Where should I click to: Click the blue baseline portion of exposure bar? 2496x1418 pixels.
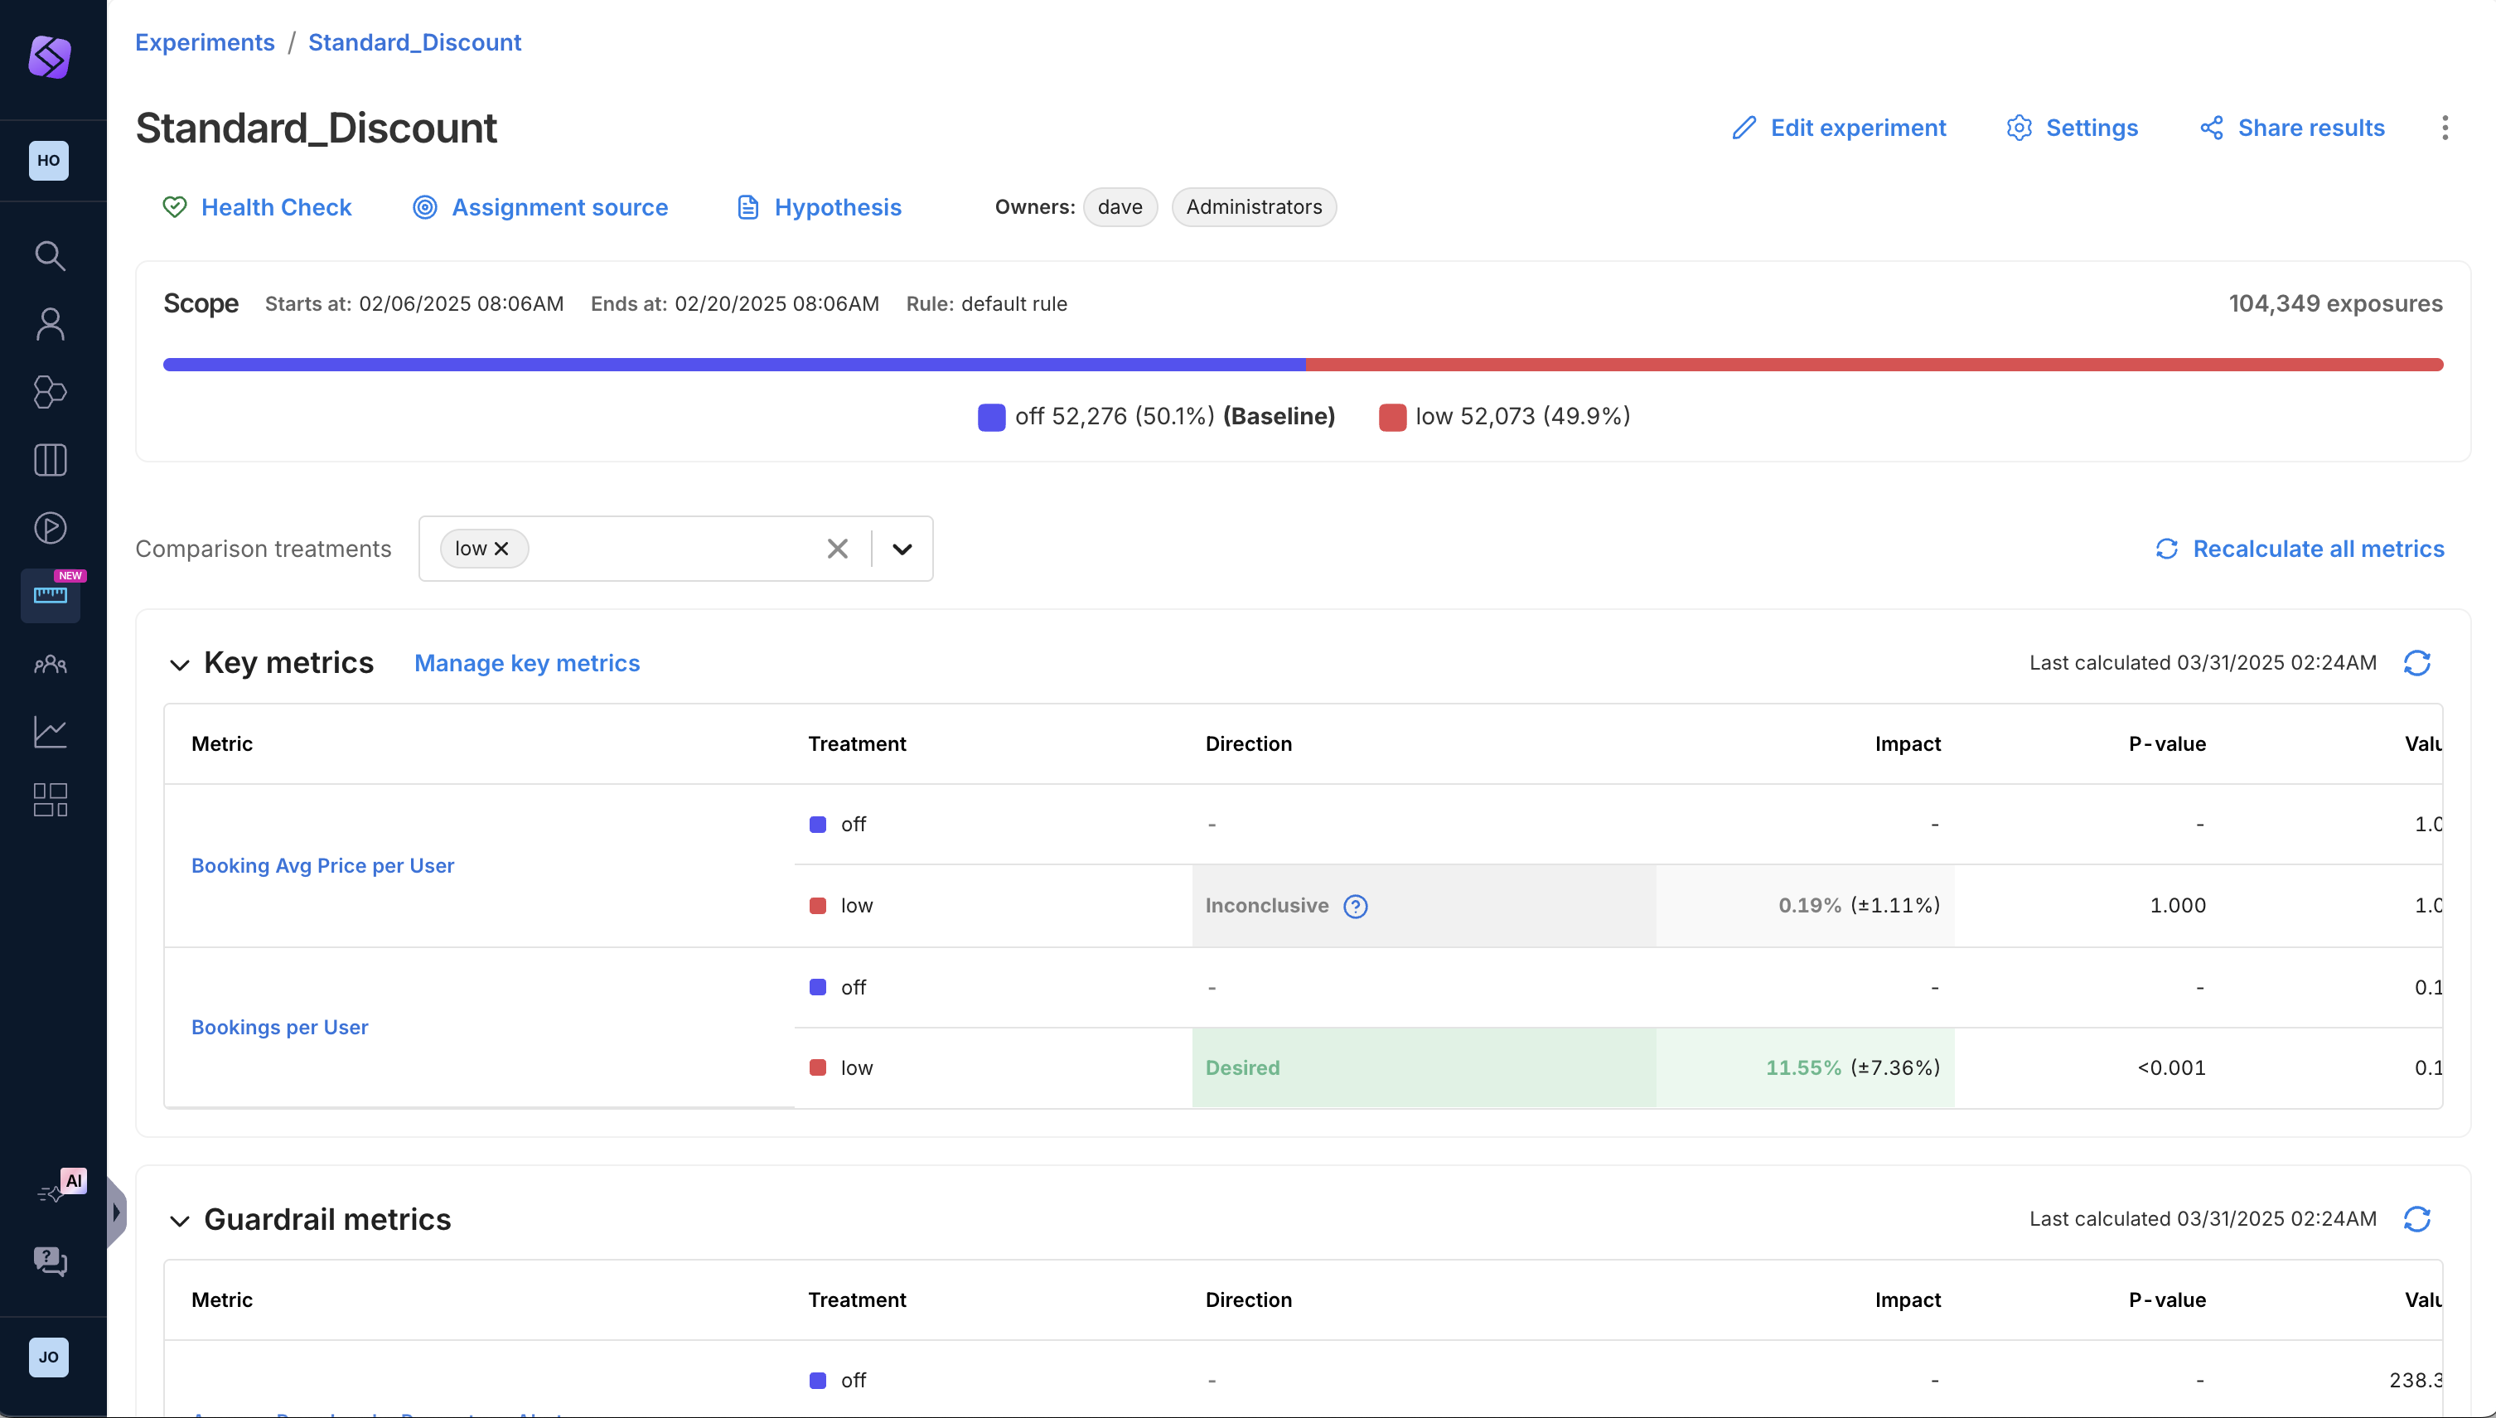point(733,365)
